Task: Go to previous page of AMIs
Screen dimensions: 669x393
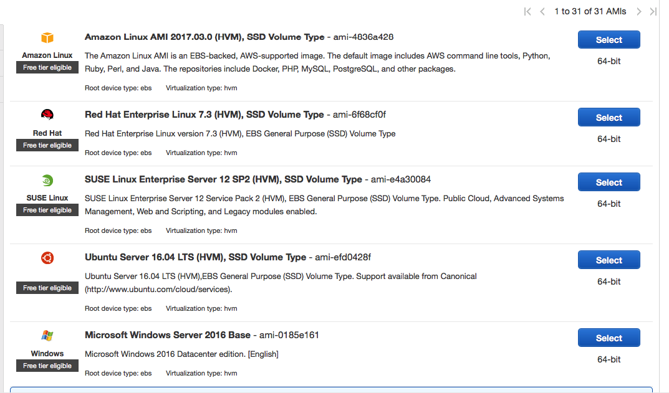Action: (542, 11)
